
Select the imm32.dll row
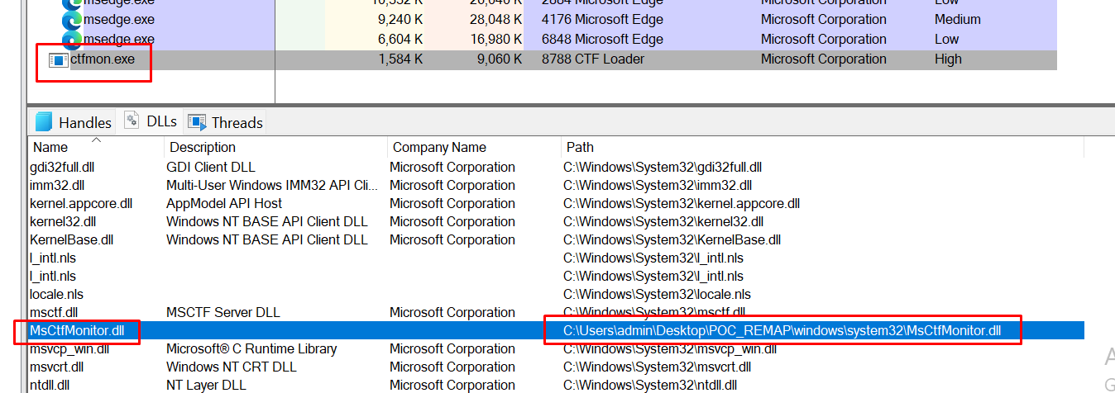(x=556, y=185)
